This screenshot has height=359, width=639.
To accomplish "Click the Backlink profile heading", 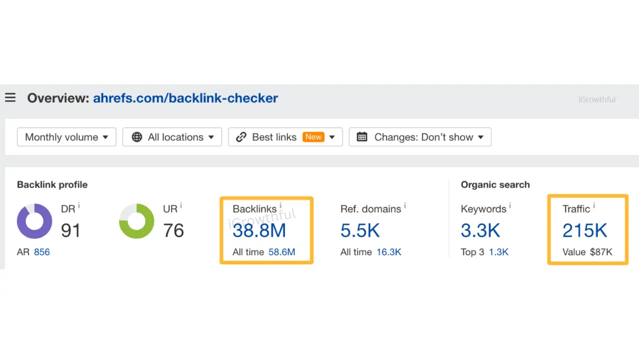I will 52,184.
